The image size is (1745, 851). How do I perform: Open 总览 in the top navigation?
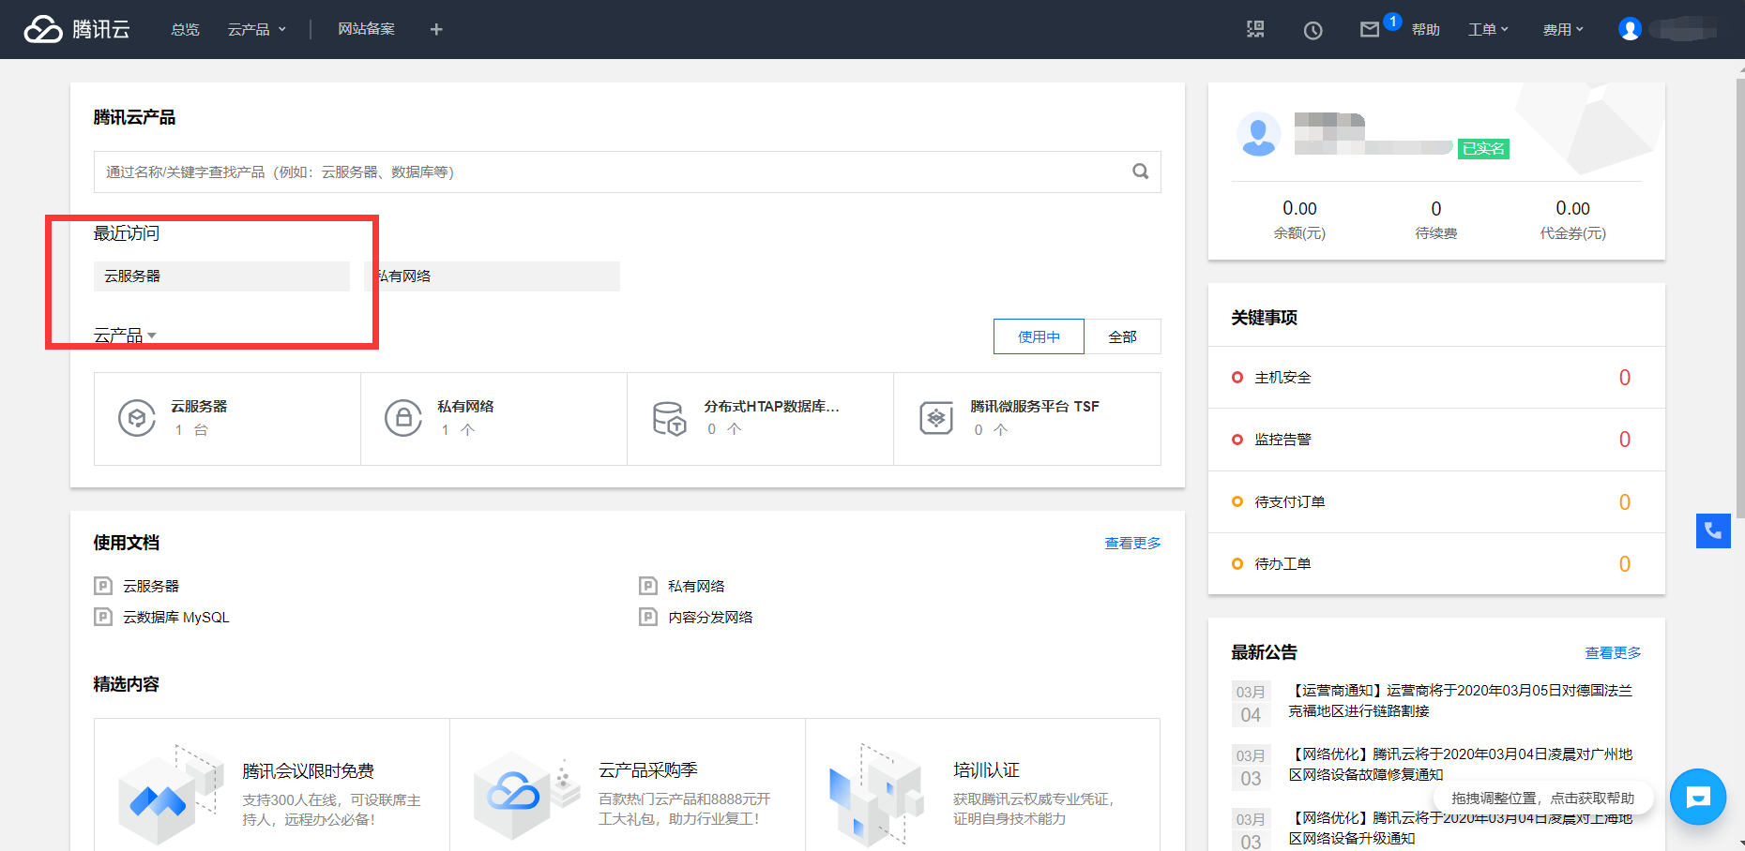pos(186,29)
